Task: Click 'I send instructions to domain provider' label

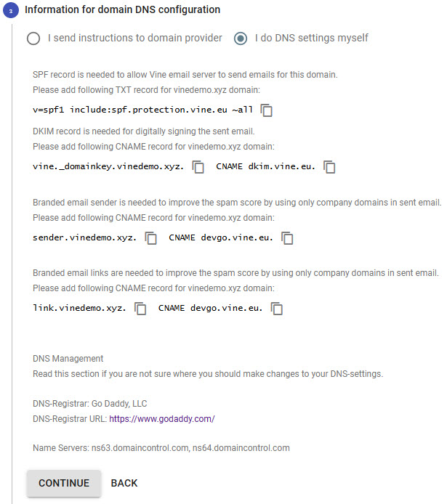Action: [x=134, y=38]
